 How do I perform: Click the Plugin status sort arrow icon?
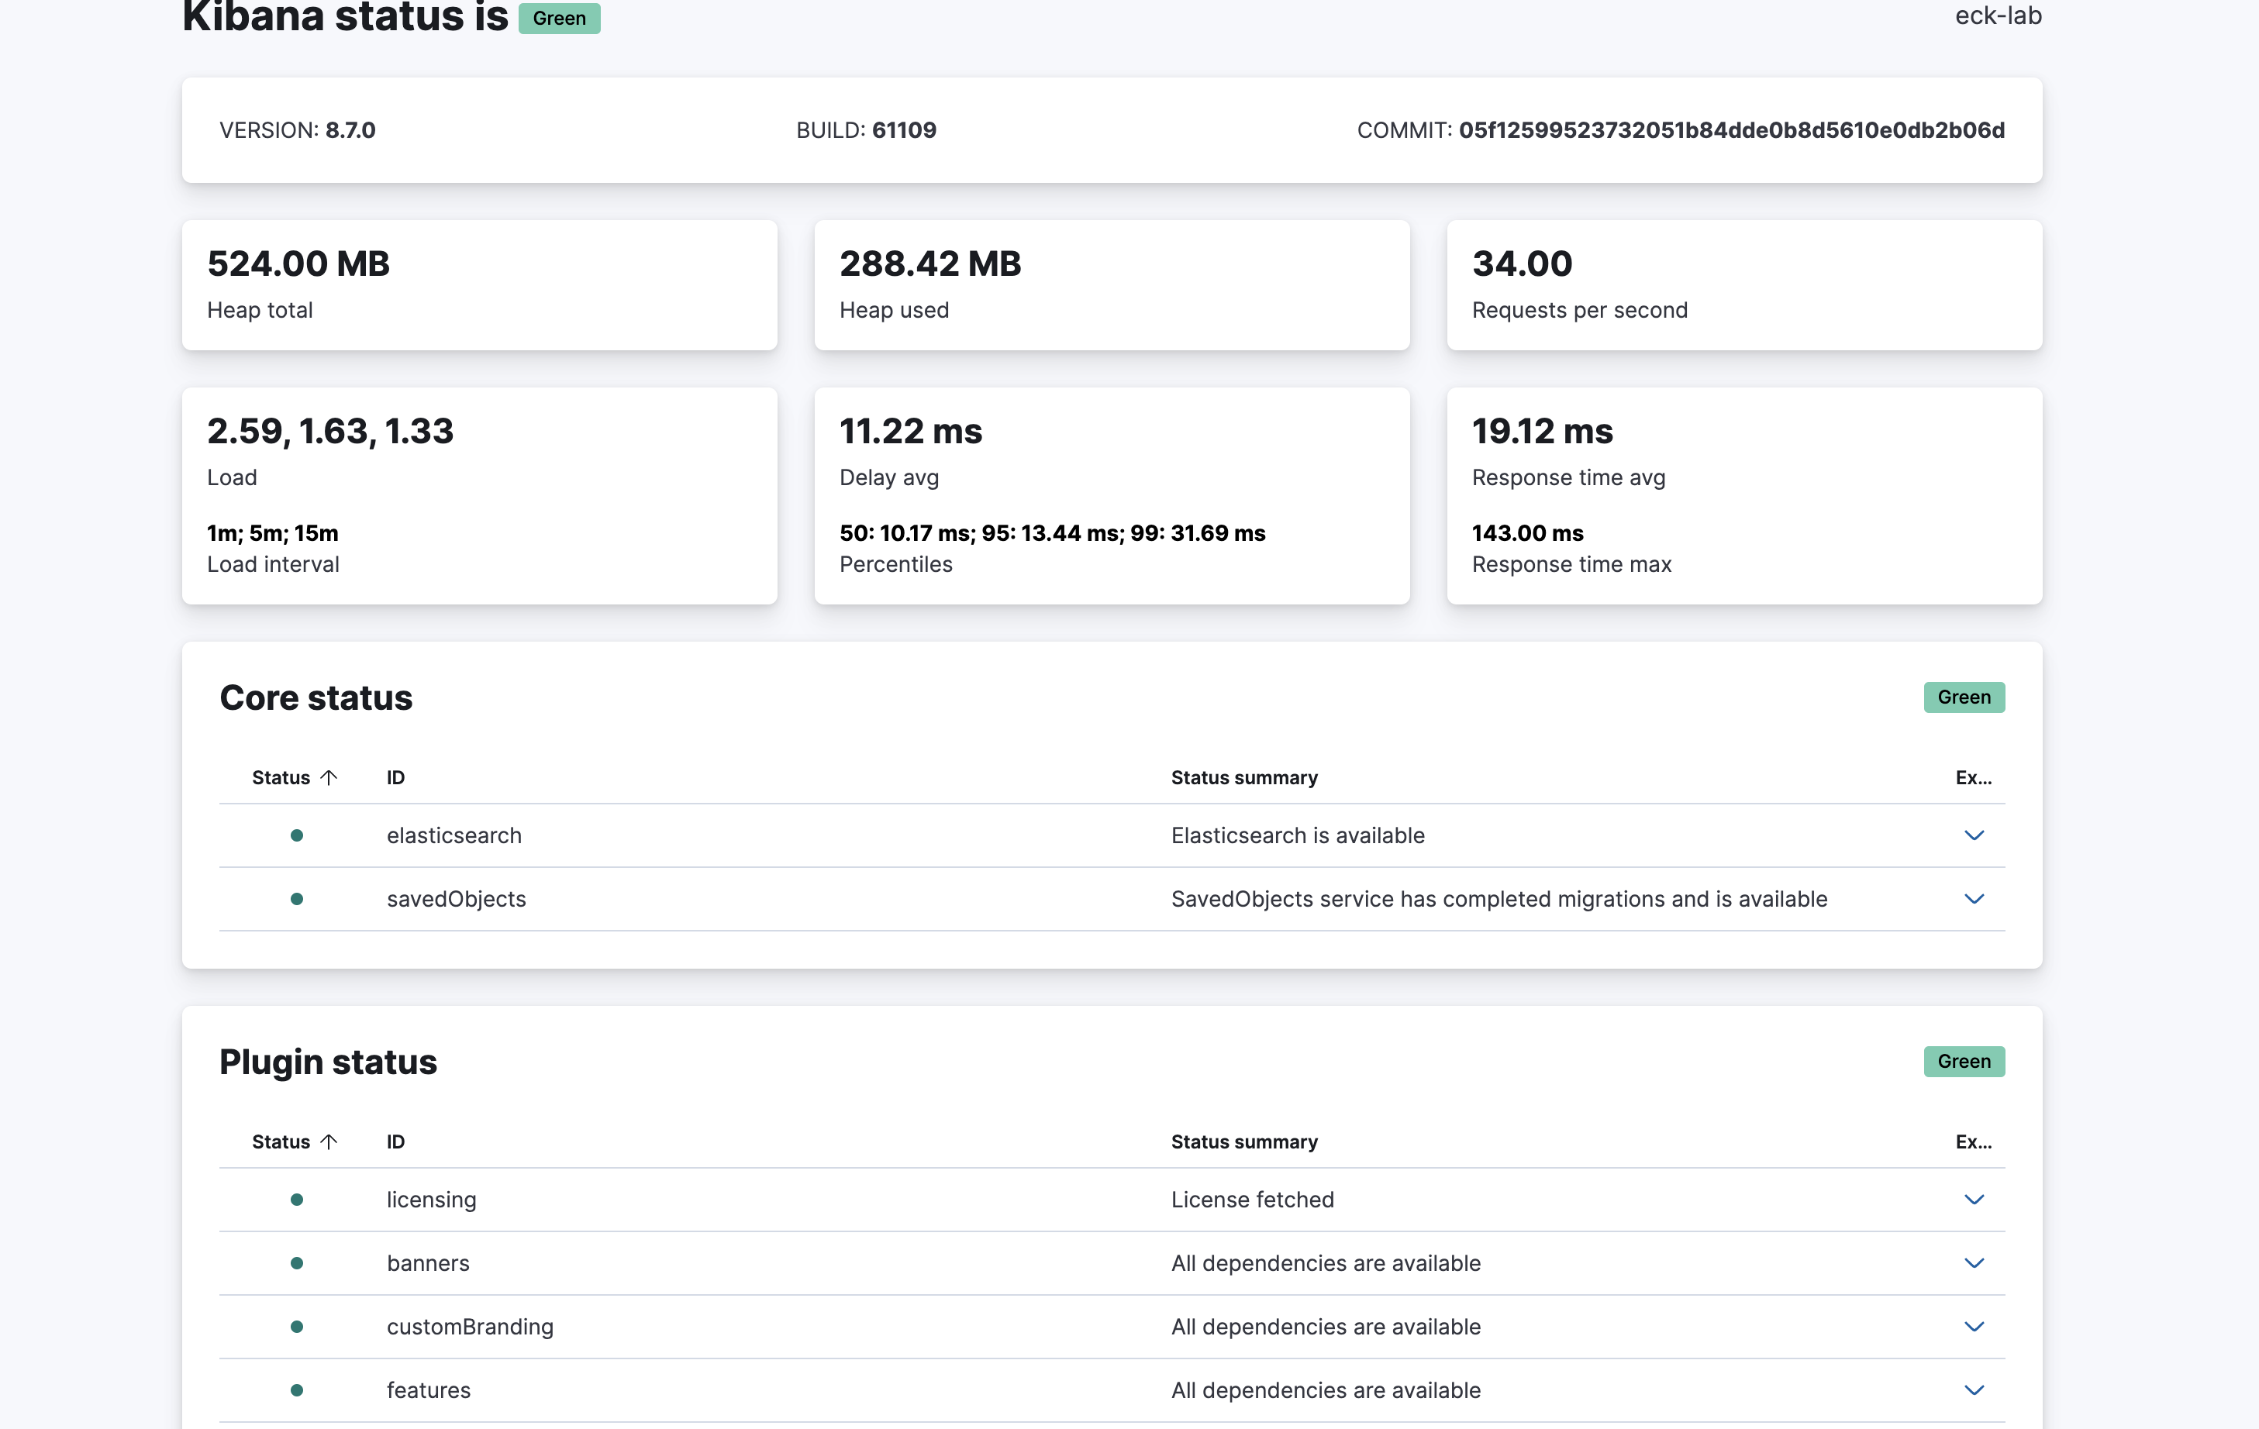pyautogui.click(x=329, y=1141)
